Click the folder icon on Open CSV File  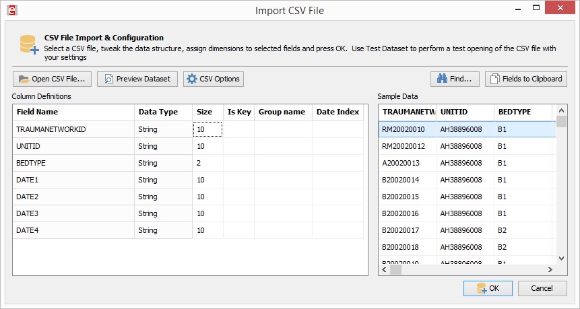pyautogui.click(x=24, y=79)
